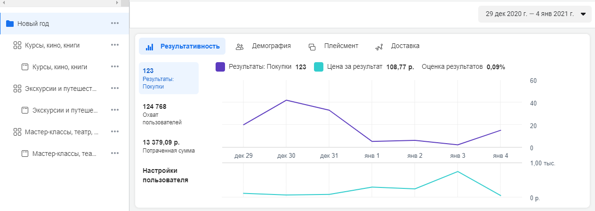Click the Демография people icon
The image size is (595, 211).
(x=240, y=47)
